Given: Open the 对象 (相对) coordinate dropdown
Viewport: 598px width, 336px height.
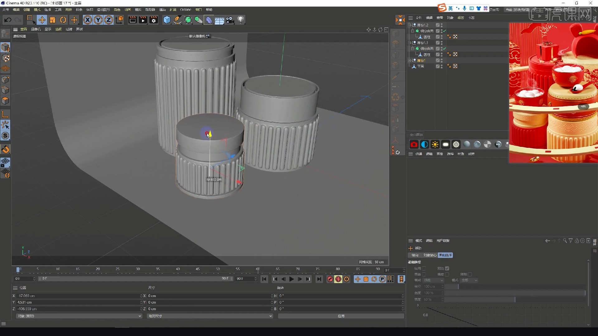Looking at the screenshot, I should tap(79, 316).
